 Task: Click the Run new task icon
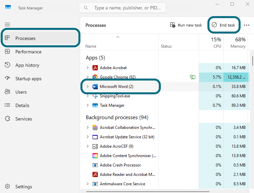coord(173,25)
